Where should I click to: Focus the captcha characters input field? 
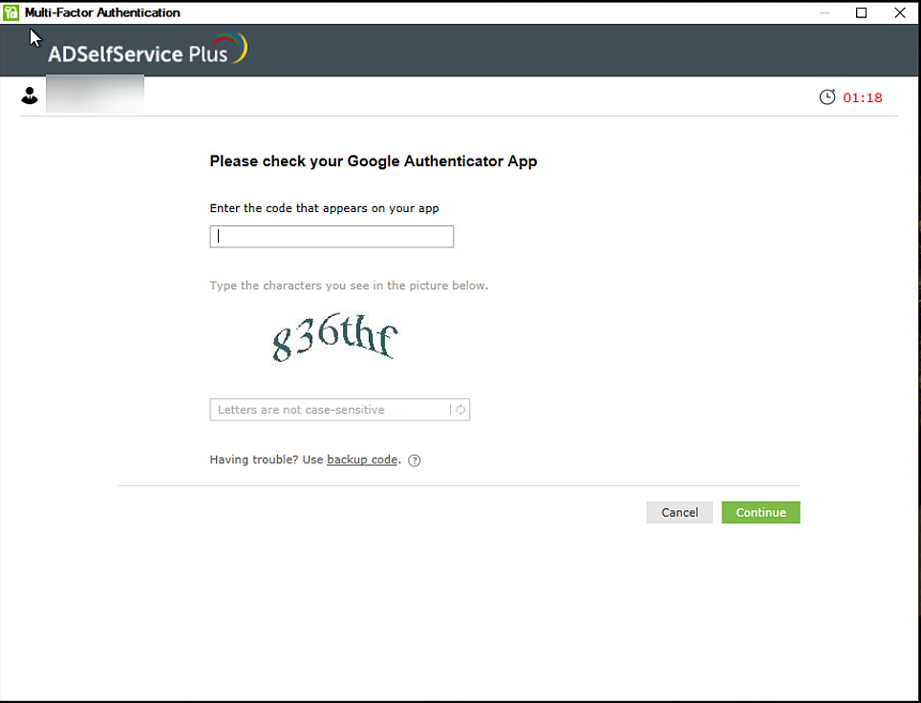click(339, 410)
